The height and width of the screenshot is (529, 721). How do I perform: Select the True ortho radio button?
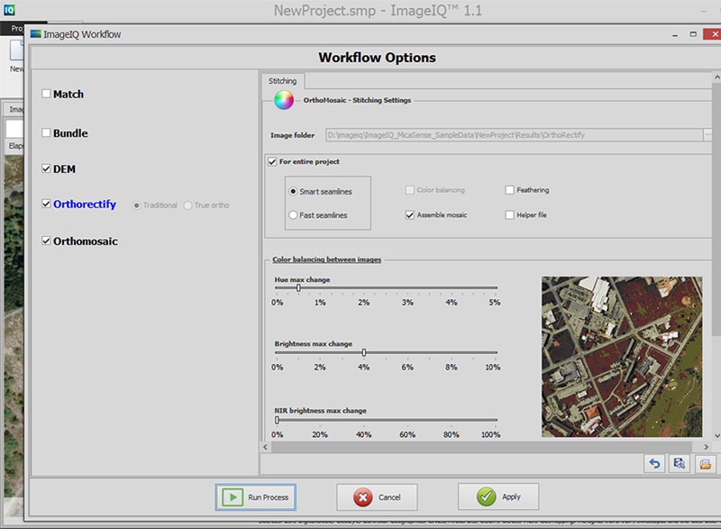coord(187,205)
